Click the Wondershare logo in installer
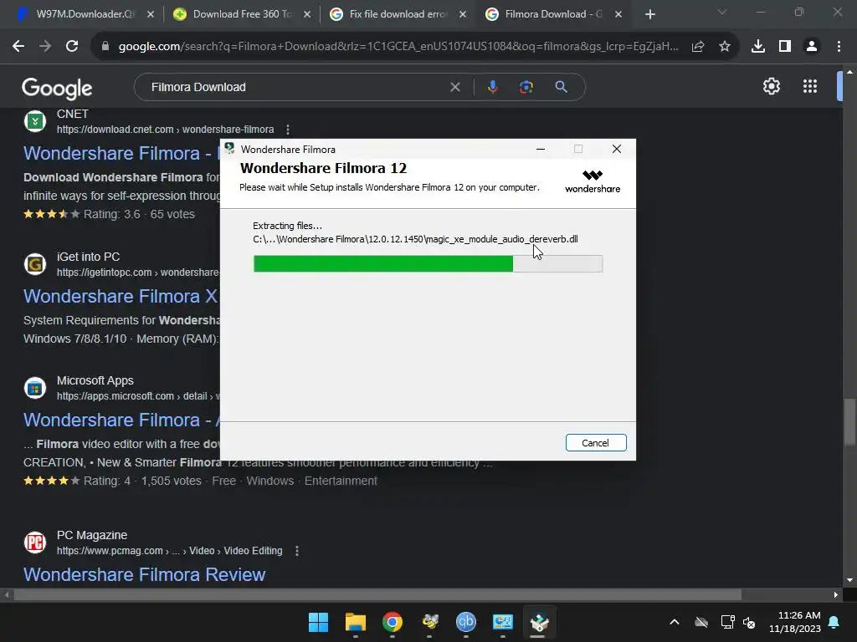 pyautogui.click(x=593, y=181)
